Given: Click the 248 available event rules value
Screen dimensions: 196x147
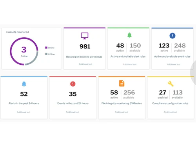Looking at the screenshot, I should pyautogui.click(x=180, y=45).
